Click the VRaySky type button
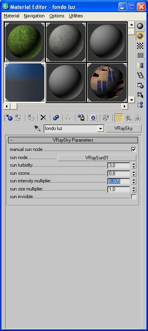The height and width of the screenshot is (331, 148). [x=123, y=128]
